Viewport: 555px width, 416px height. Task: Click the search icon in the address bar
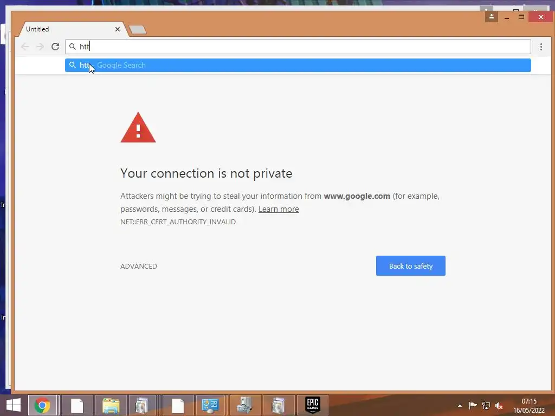pyautogui.click(x=73, y=47)
